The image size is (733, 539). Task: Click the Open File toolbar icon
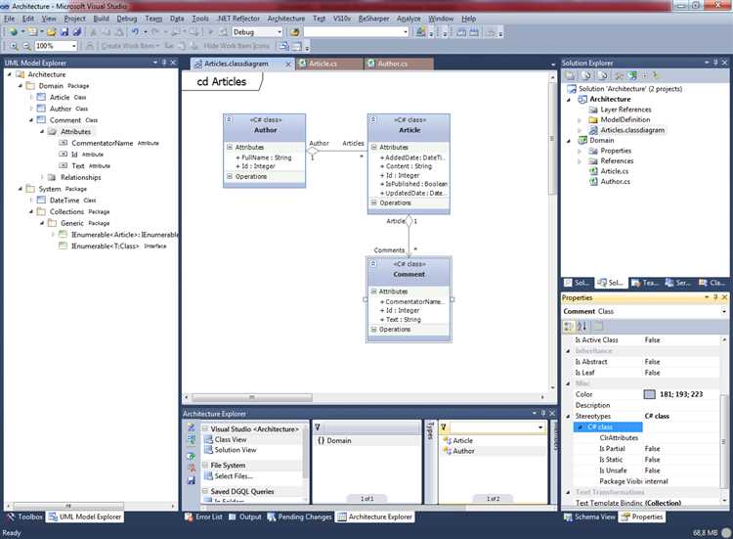52,32
